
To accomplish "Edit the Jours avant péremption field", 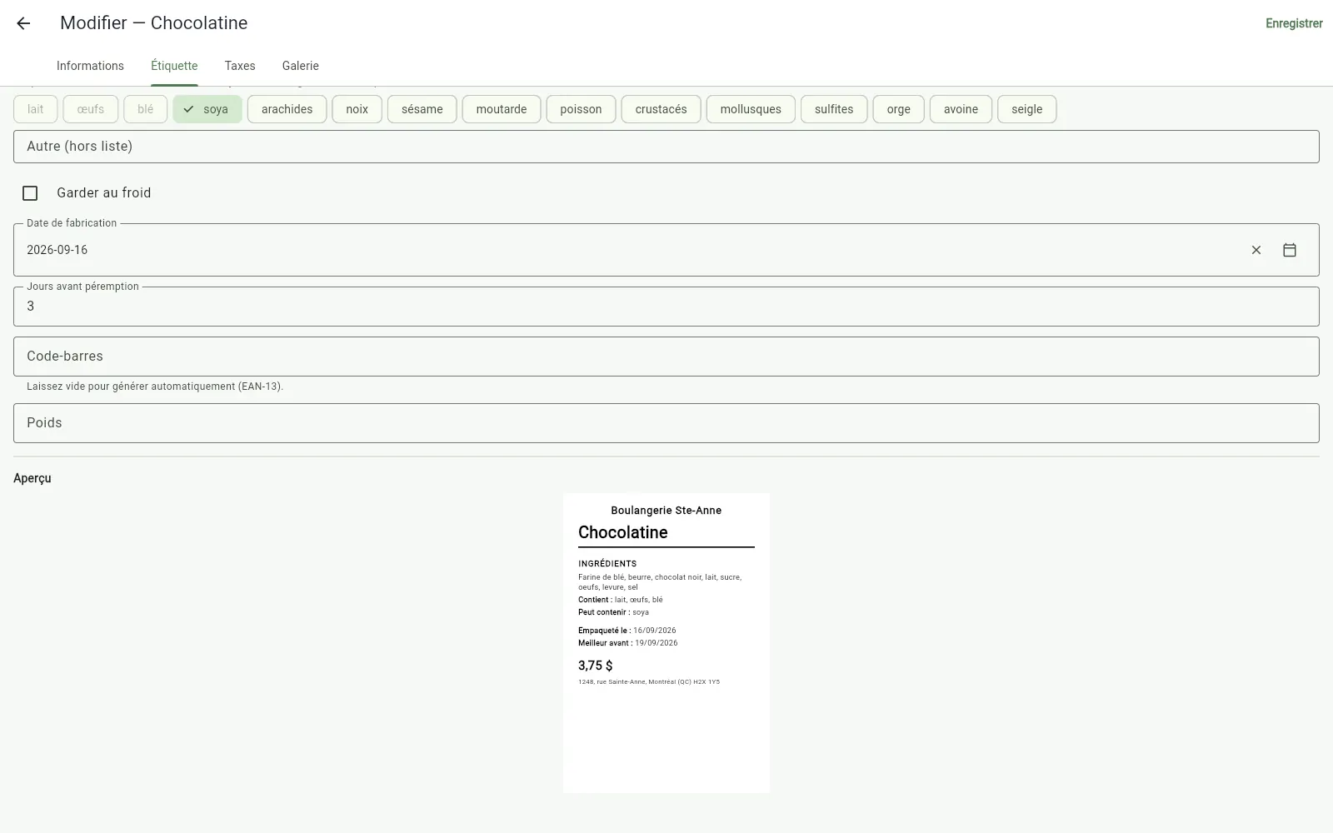I will [666, 307].
